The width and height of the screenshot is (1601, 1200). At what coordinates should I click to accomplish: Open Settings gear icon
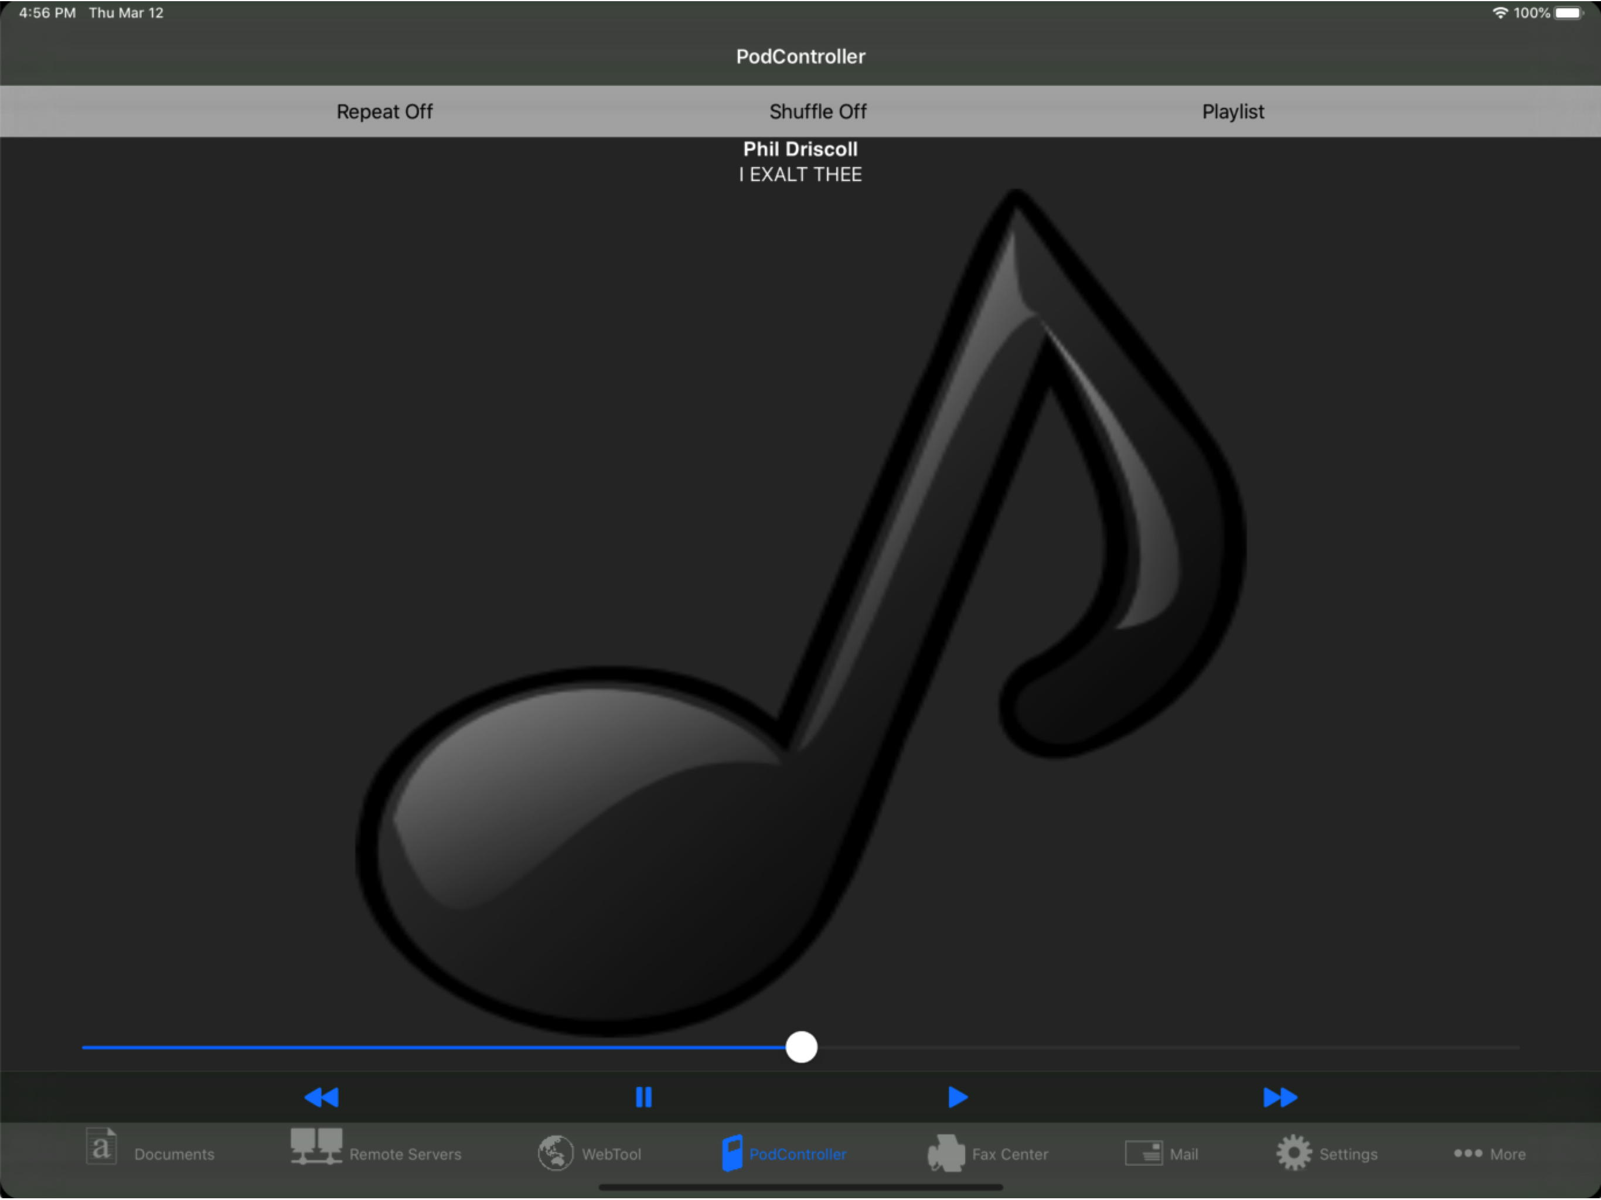click(1293, 1153)
